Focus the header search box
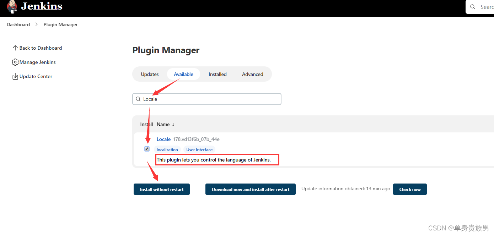Screen dimensions: 494x235 [x=480, y=7]
